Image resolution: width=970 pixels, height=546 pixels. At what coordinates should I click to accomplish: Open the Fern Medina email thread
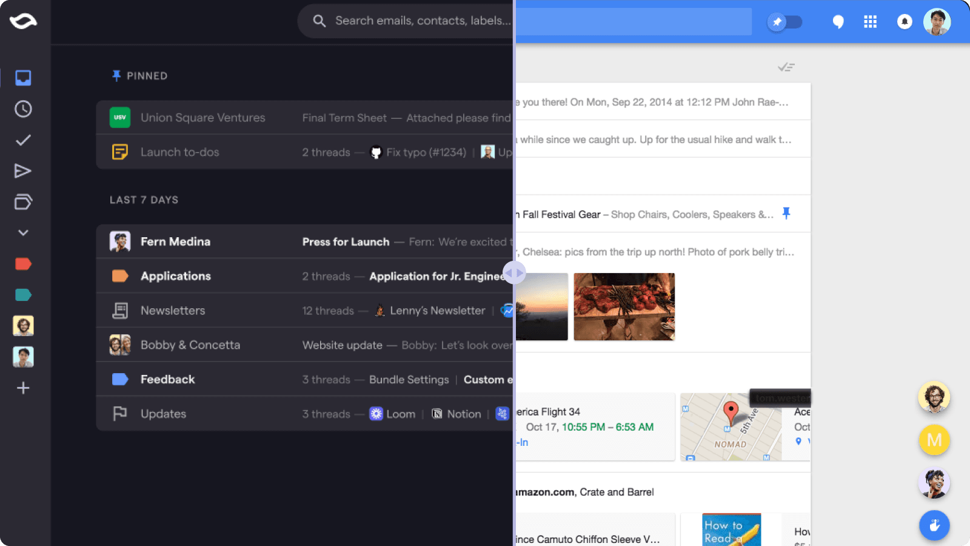point(303,241)
